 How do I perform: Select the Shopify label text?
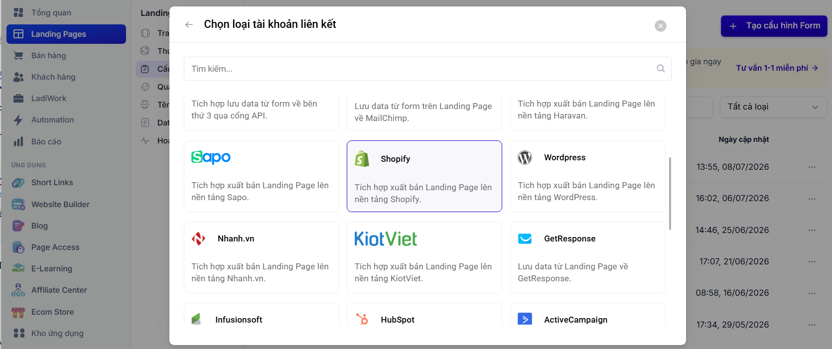point(396,159)
